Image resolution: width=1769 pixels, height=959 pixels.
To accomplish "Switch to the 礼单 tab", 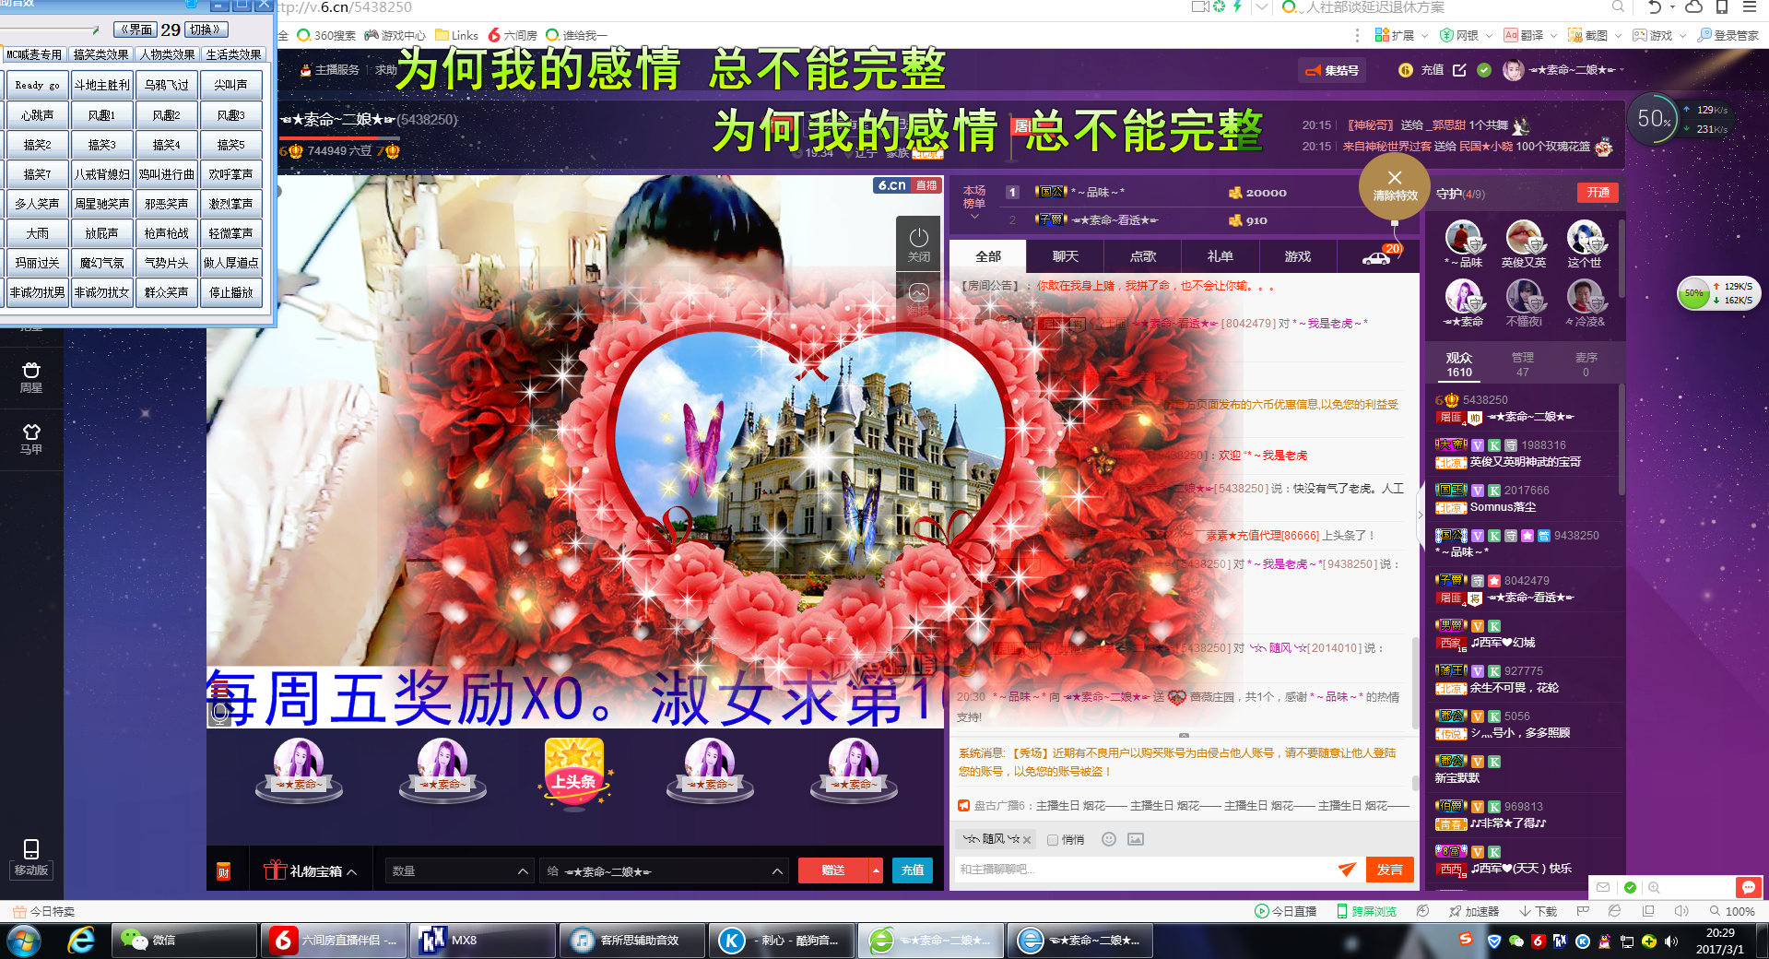I will coord(1220,256).
